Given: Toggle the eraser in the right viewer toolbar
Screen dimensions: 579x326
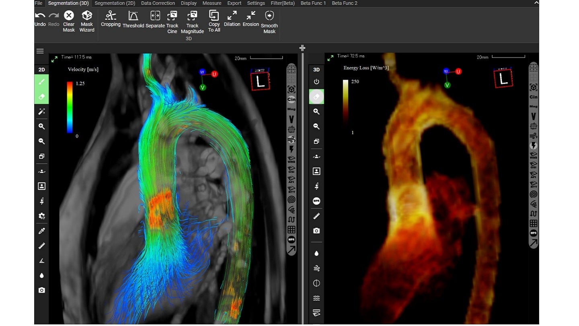Looking at the screenshot, I should coord(316,97).
